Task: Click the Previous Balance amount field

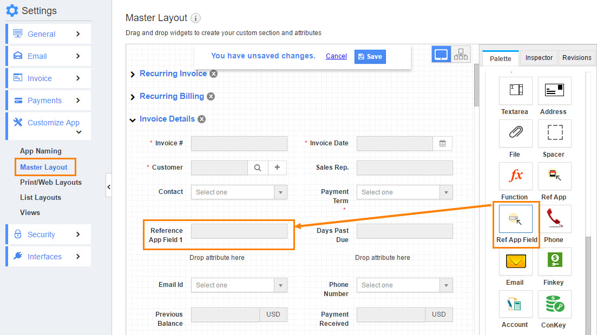Action: pos(225,314)
